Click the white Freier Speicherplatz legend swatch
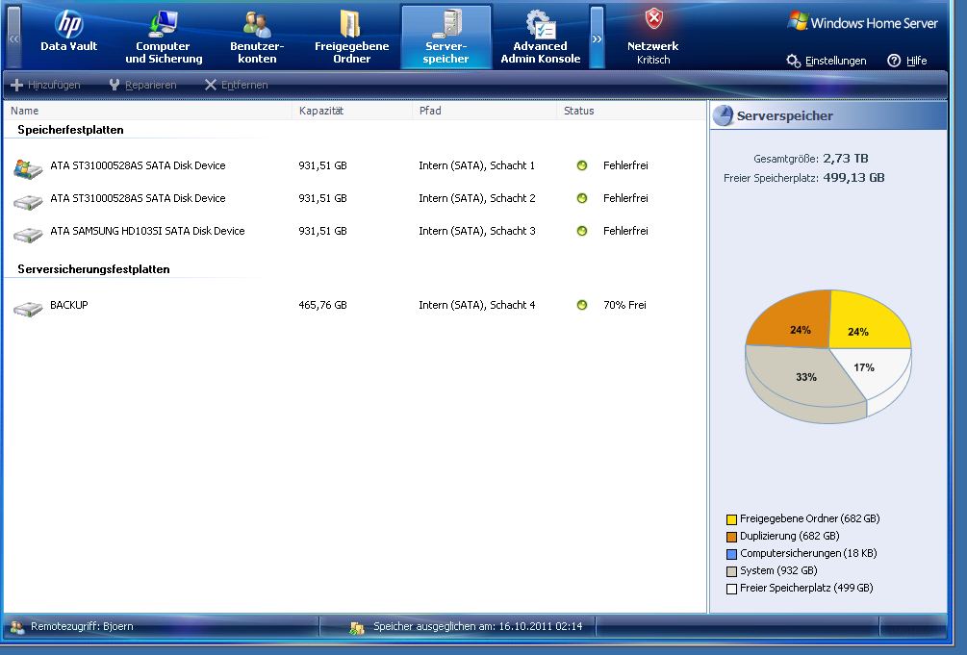Viewport: 967px width, 655px height. 732,589
